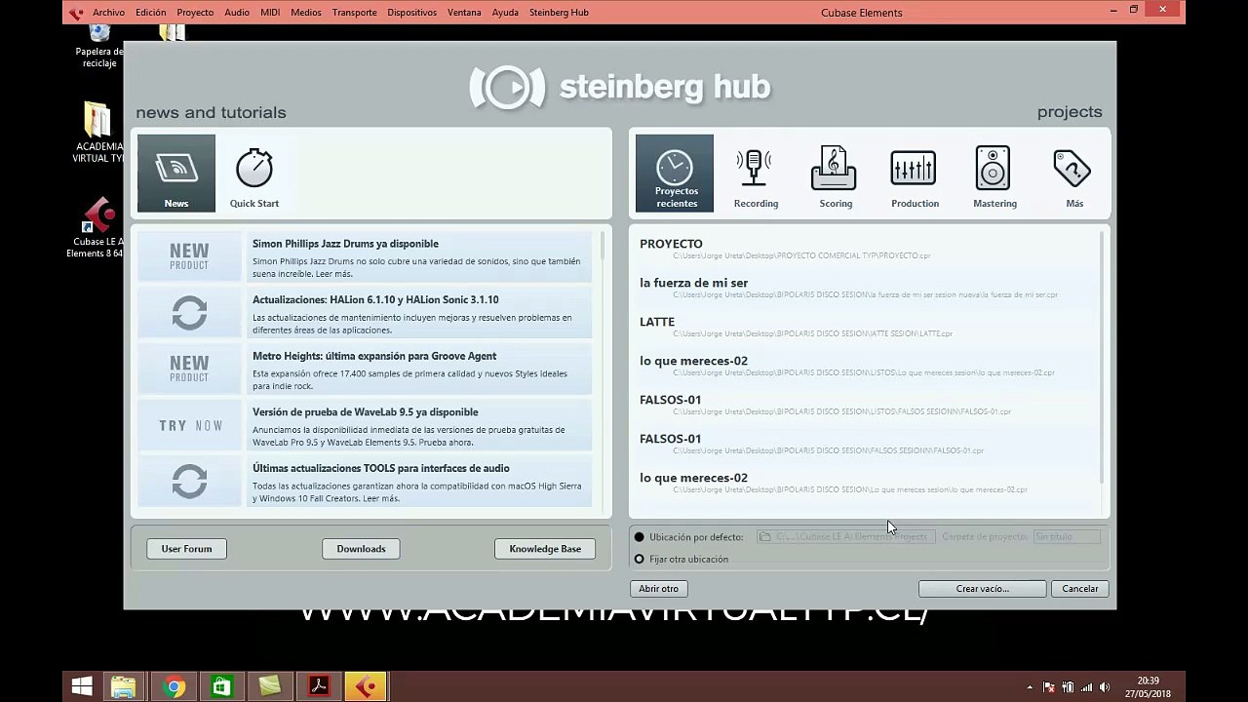Click the Crear vacío... button
Viewport: 1248px width, 702px height.
982,589
